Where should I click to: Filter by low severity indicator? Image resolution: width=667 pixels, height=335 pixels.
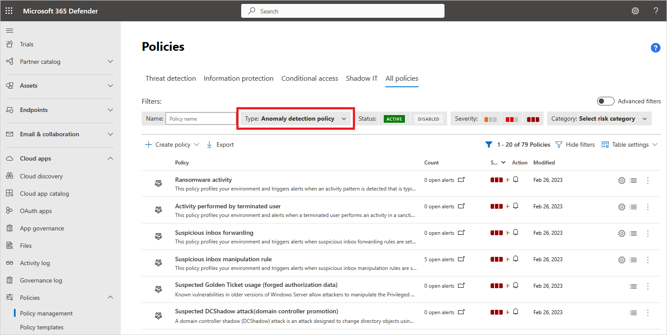pyautogui.click(x=490, y=119)
